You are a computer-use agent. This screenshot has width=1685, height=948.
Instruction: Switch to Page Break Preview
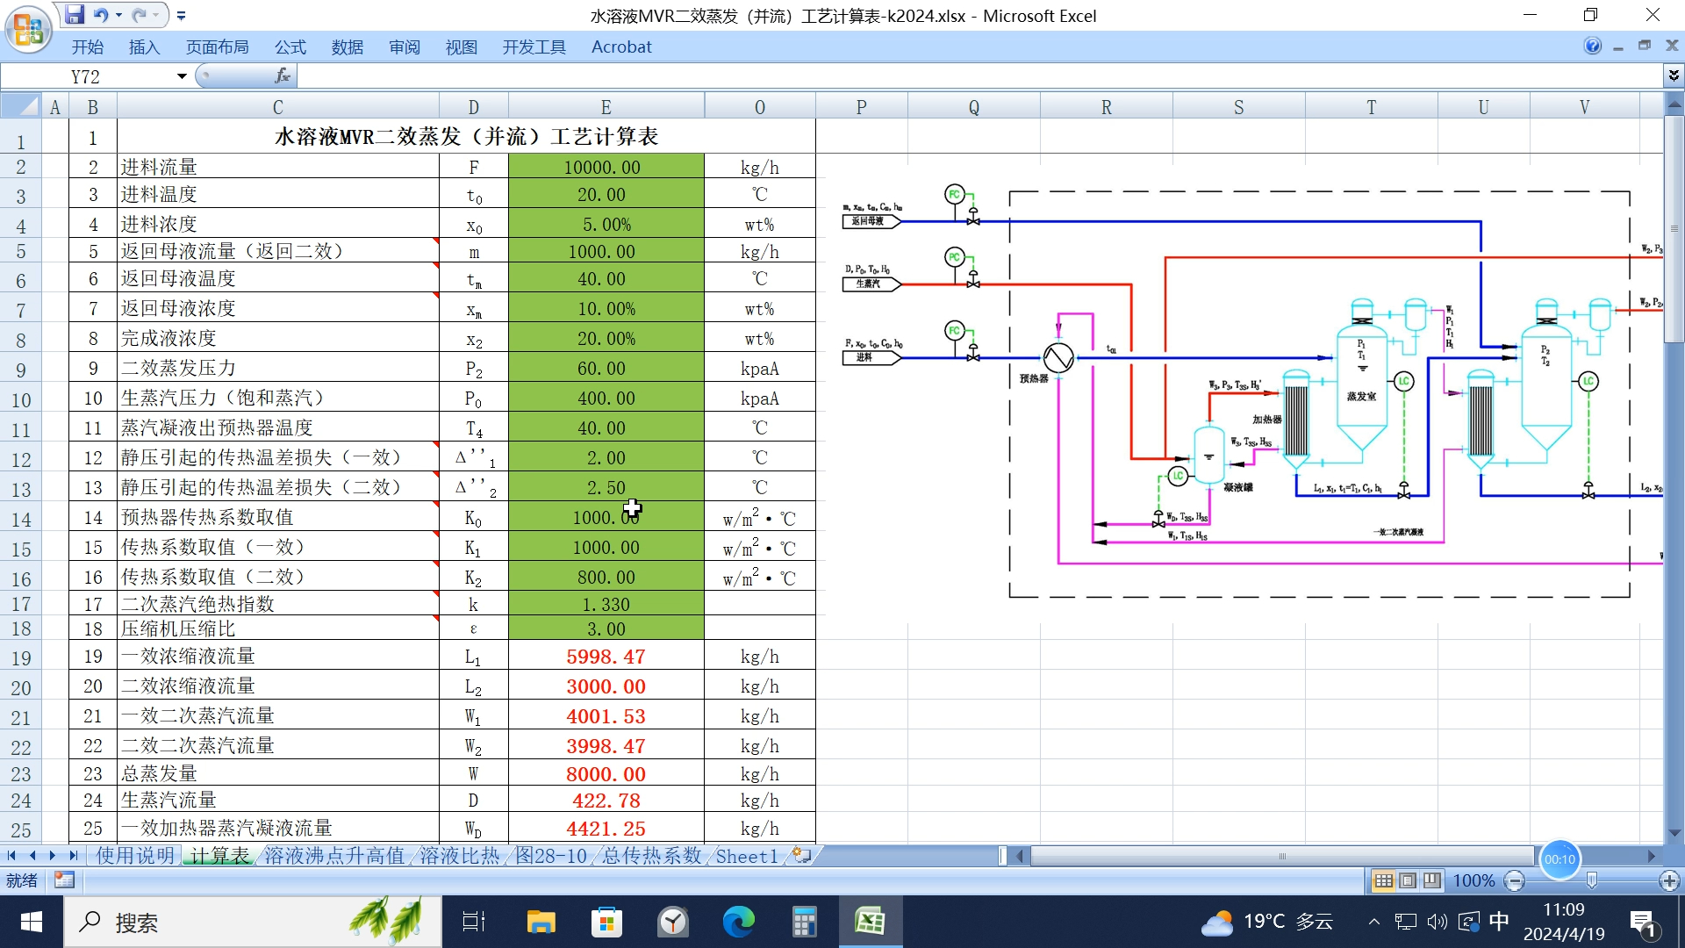1432,880
